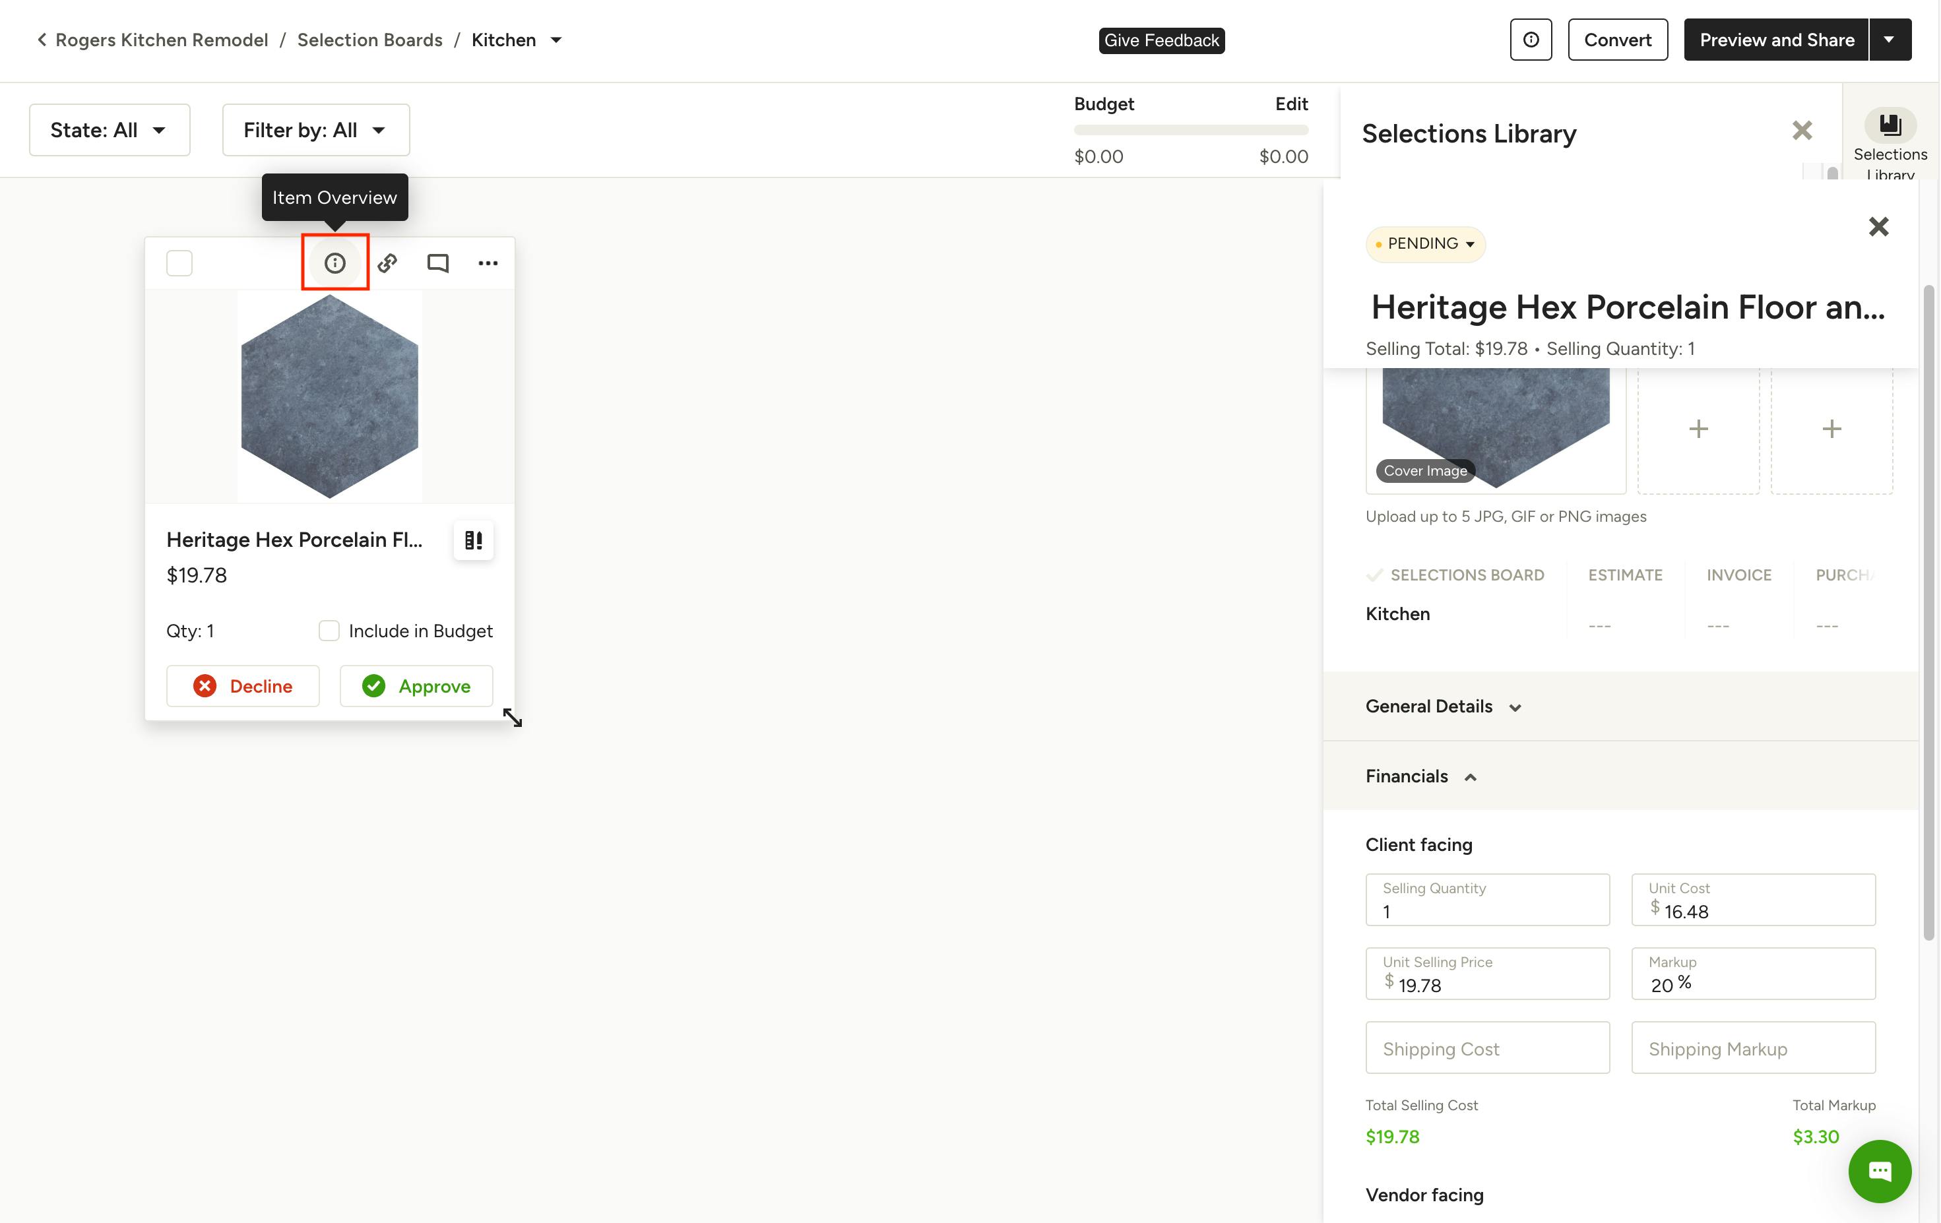Click the link icon on item card
Screen dimensions: 1941x1223
pos(388,263)
